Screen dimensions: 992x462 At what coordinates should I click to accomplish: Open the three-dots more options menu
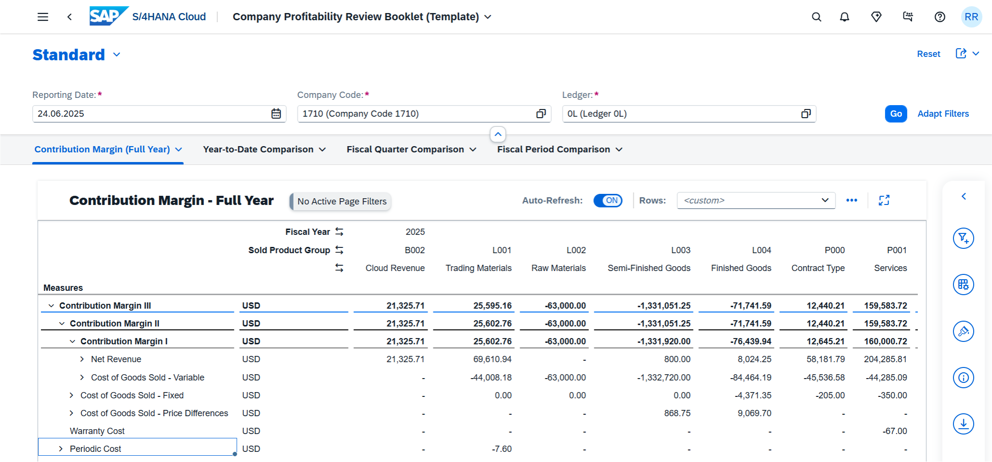(x=852, y=200)
